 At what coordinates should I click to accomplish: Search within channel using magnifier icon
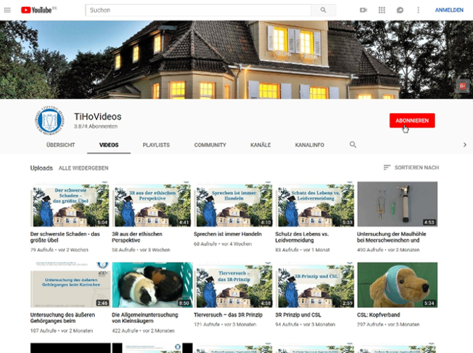click(352, 145)
